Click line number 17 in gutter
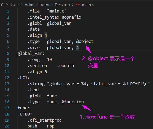Viewport: 153px width, 129px height. pos(7,108)
